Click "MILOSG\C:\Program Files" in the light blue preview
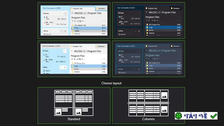This screenshot has height=126, width=224. [x=88, y=13]
